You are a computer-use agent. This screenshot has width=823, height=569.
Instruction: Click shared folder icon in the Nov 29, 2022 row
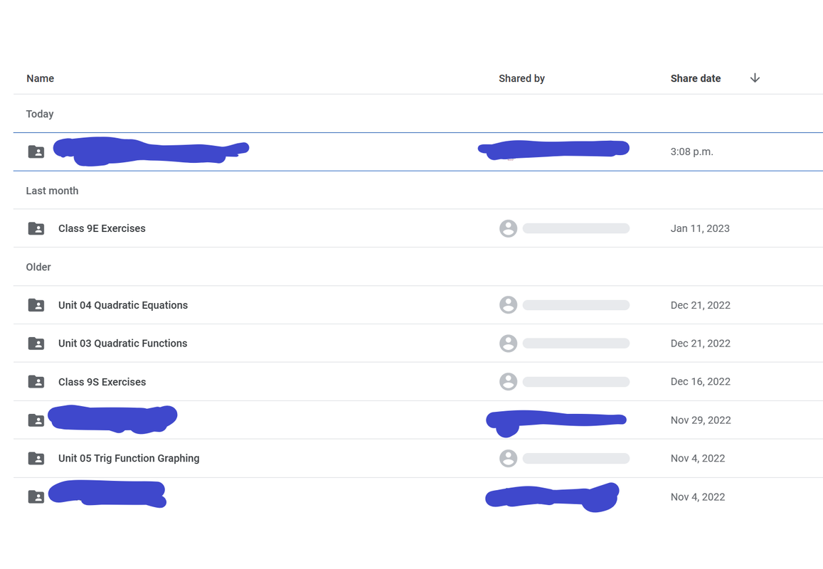[36, 420]
